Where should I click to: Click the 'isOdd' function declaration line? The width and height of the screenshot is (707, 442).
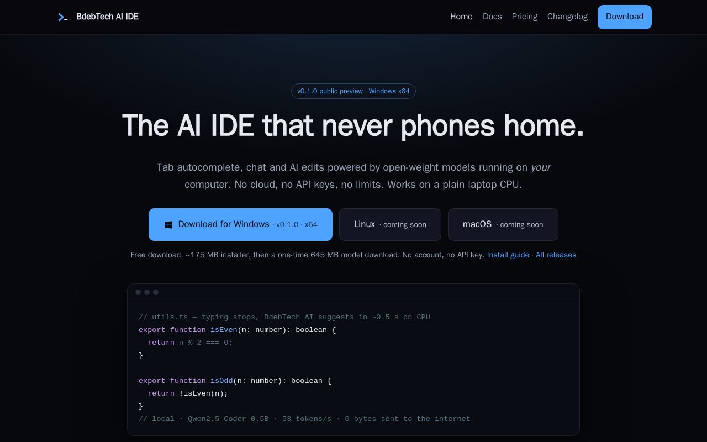coord(235,381)
